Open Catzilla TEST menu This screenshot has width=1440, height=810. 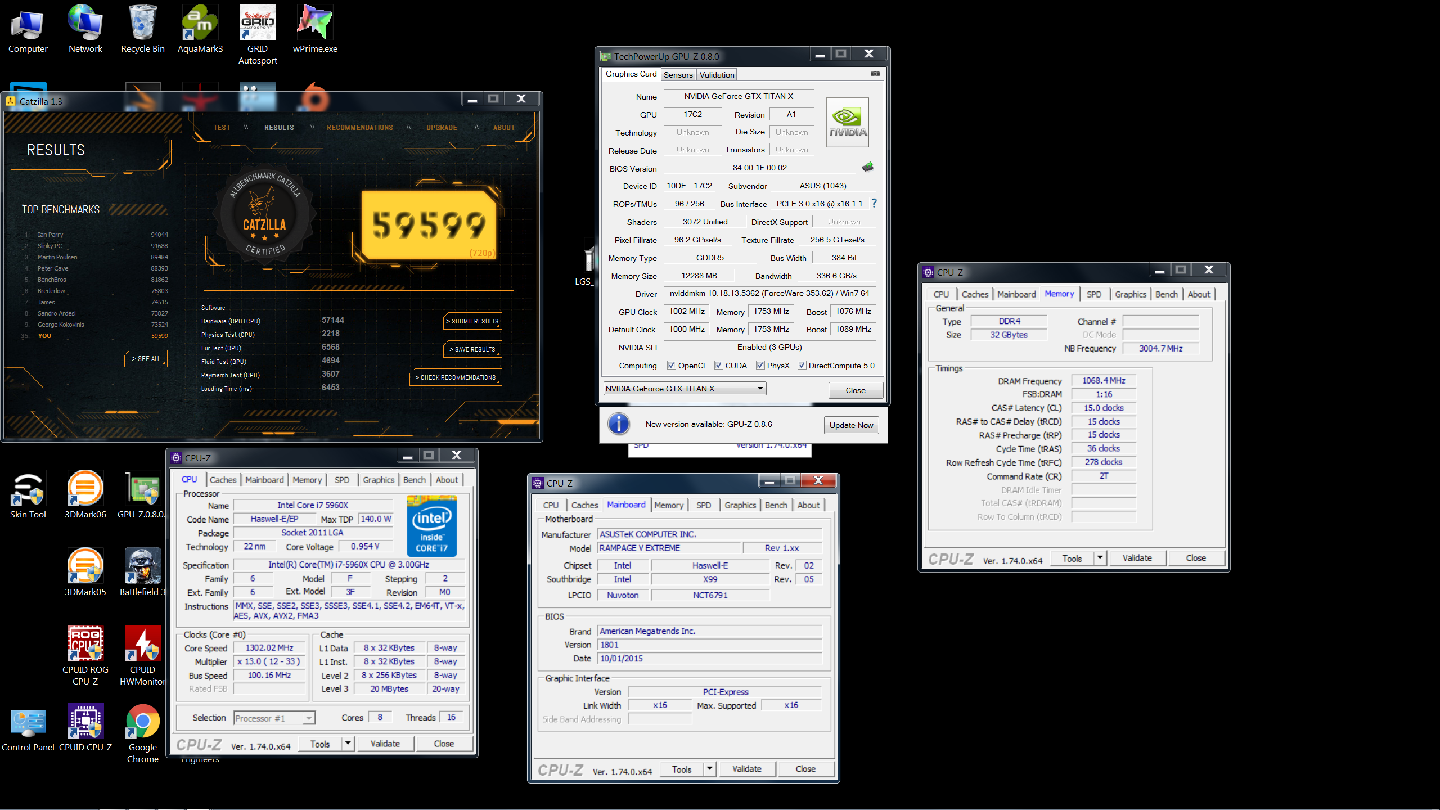(x=222, y=128)
